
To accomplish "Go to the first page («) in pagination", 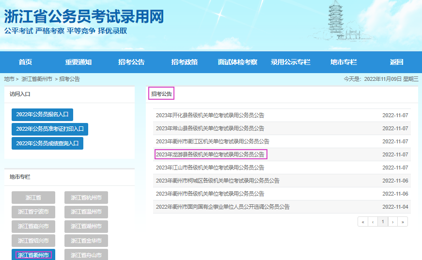I will tap(362, 222).
